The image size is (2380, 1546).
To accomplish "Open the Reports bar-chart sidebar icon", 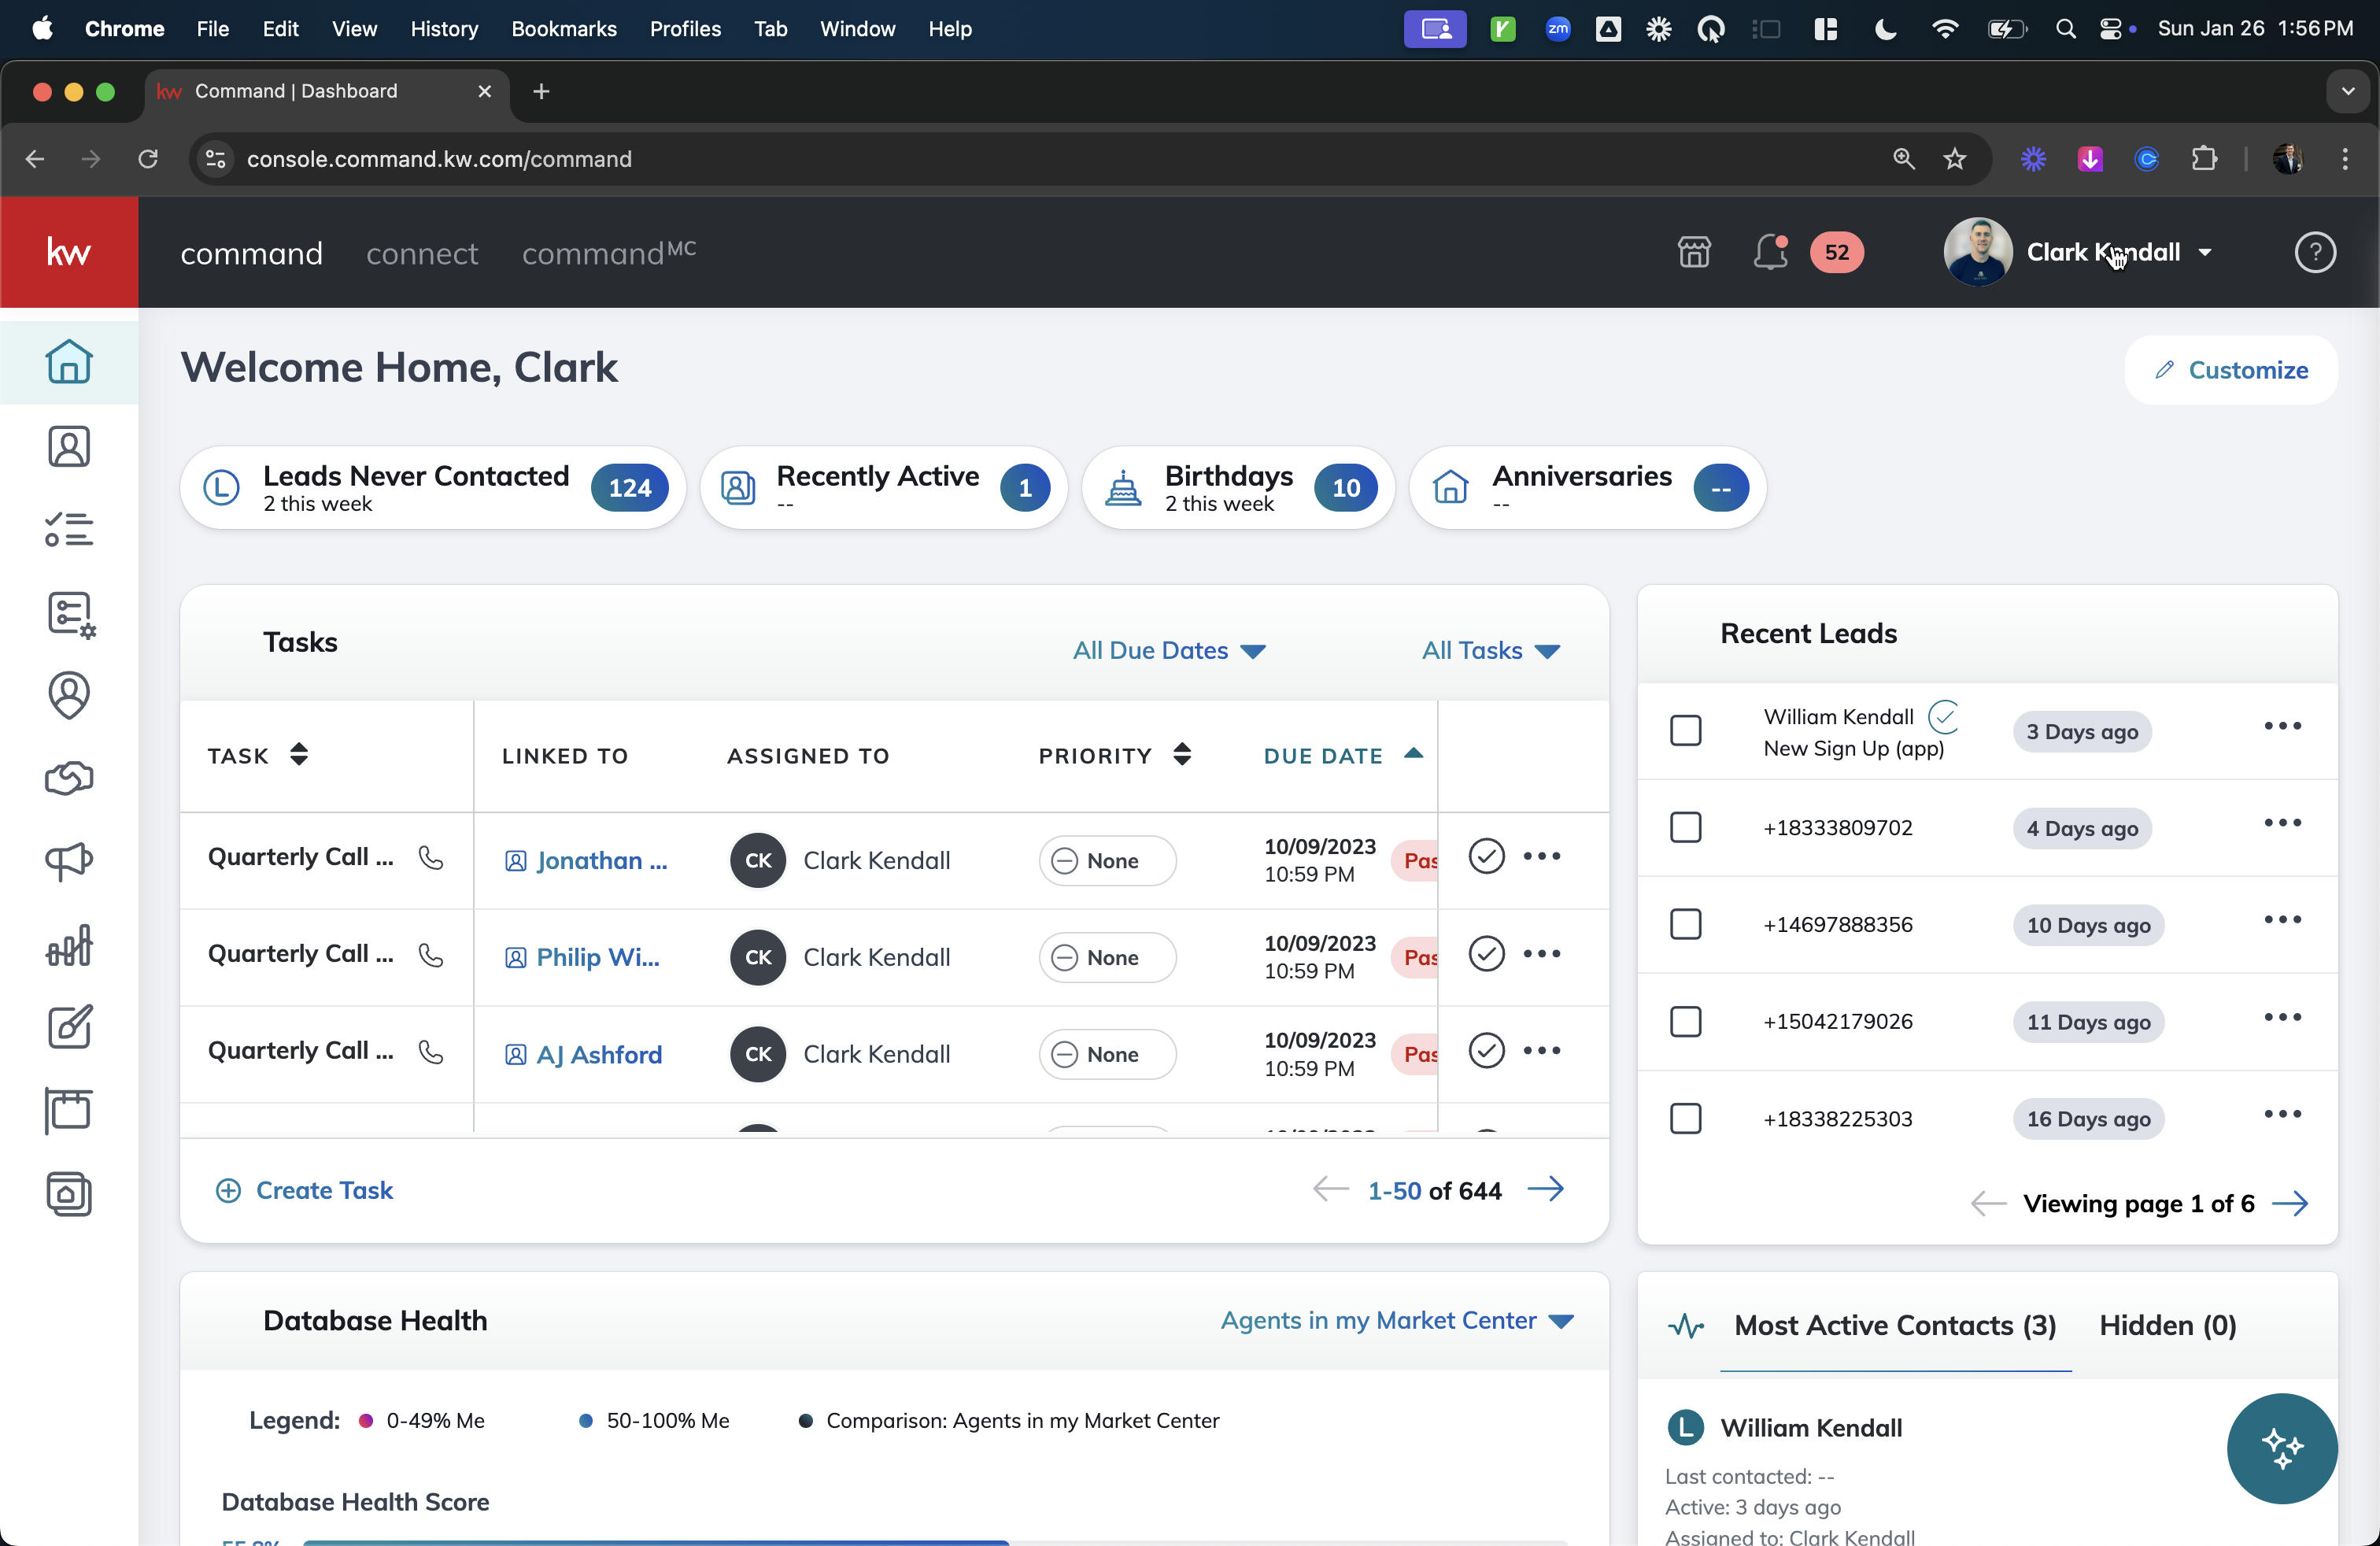I will (x=69, y=945).
